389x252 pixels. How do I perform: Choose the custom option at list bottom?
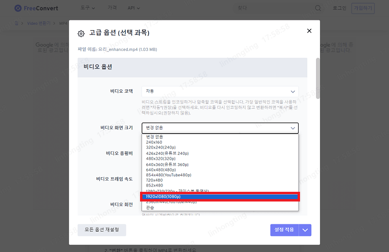click(x=150, y=208)
